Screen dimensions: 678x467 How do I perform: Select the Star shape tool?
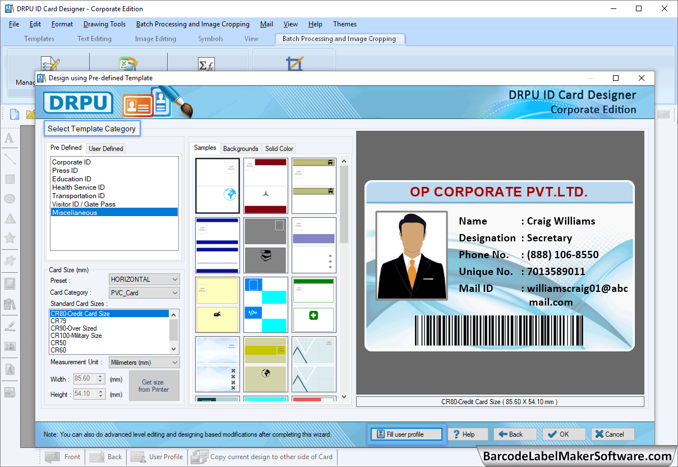[x=10, y=238]
